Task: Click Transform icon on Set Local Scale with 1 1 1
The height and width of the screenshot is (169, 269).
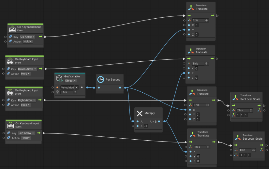Action: pos(235,97)
